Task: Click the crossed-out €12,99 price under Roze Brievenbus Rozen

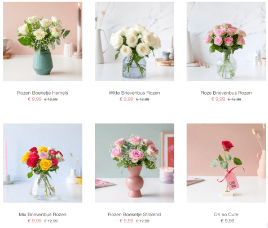Action: (234, 99)
